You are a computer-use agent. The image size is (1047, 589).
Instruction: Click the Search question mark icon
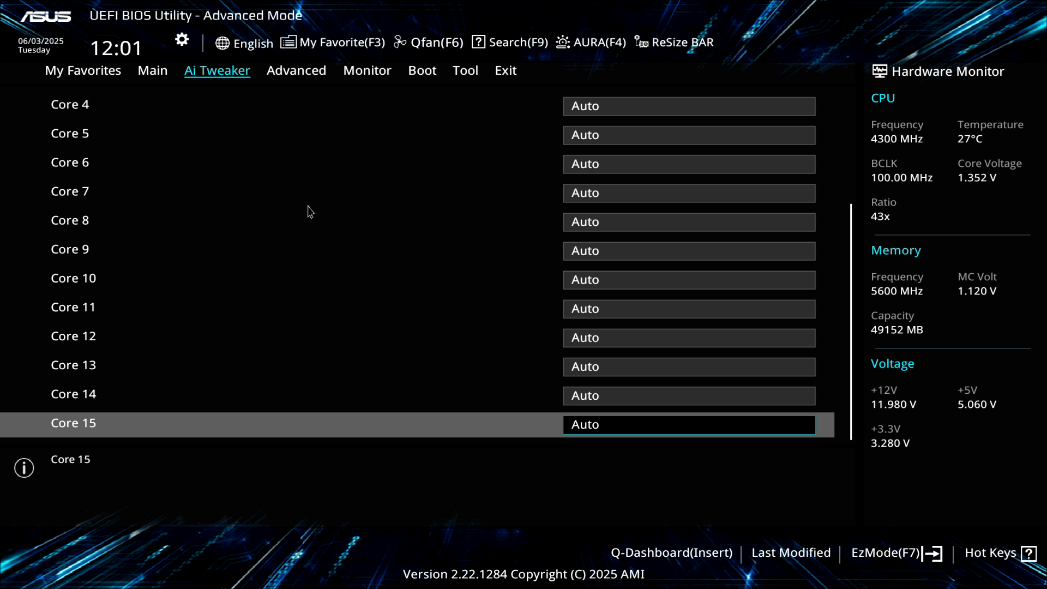(x=478, y=42)
